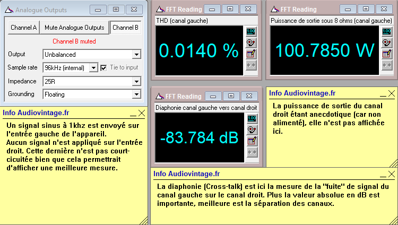Click Puissance de sortie sous 8 ohms label
This screenshot has height=225, width=398.
pos(331,21)
